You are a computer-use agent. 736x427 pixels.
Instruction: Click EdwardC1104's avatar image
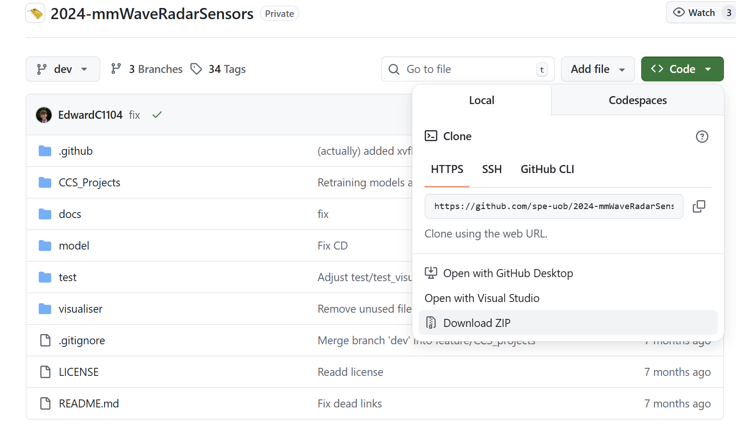click(x=44, y=115)
